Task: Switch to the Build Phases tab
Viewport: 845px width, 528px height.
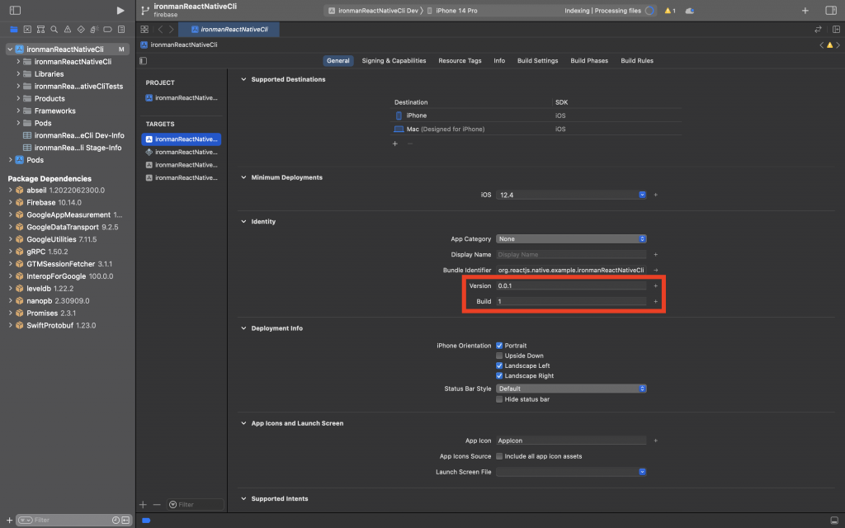Action: (589, 61)
